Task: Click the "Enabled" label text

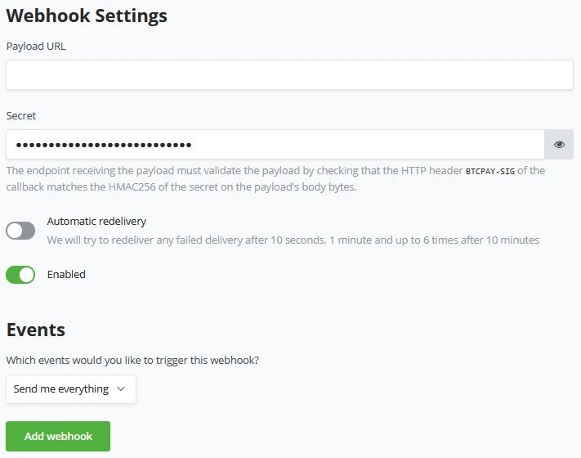Action: [x=66, y=275]
